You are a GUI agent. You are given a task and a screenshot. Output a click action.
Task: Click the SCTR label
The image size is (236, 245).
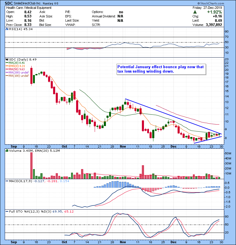coord(96,25)
